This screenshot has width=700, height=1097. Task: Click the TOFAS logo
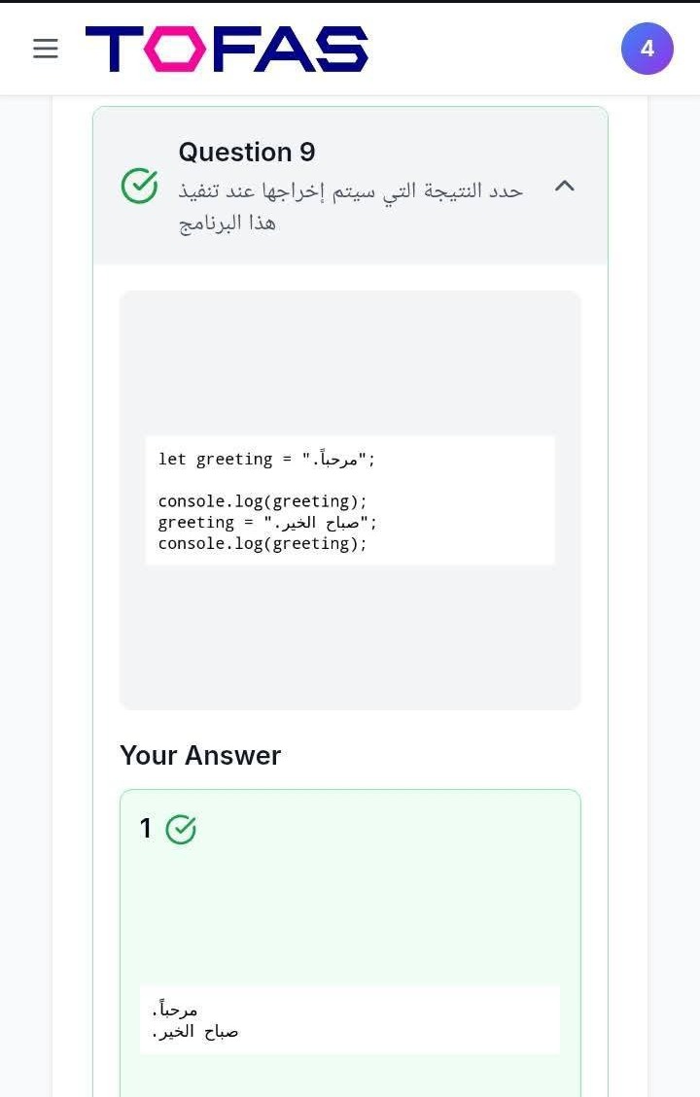(227, 49)
